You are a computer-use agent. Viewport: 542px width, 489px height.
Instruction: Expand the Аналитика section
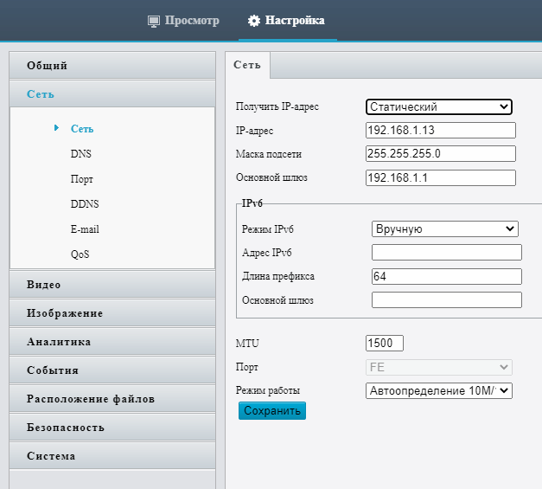click(112, 342)
